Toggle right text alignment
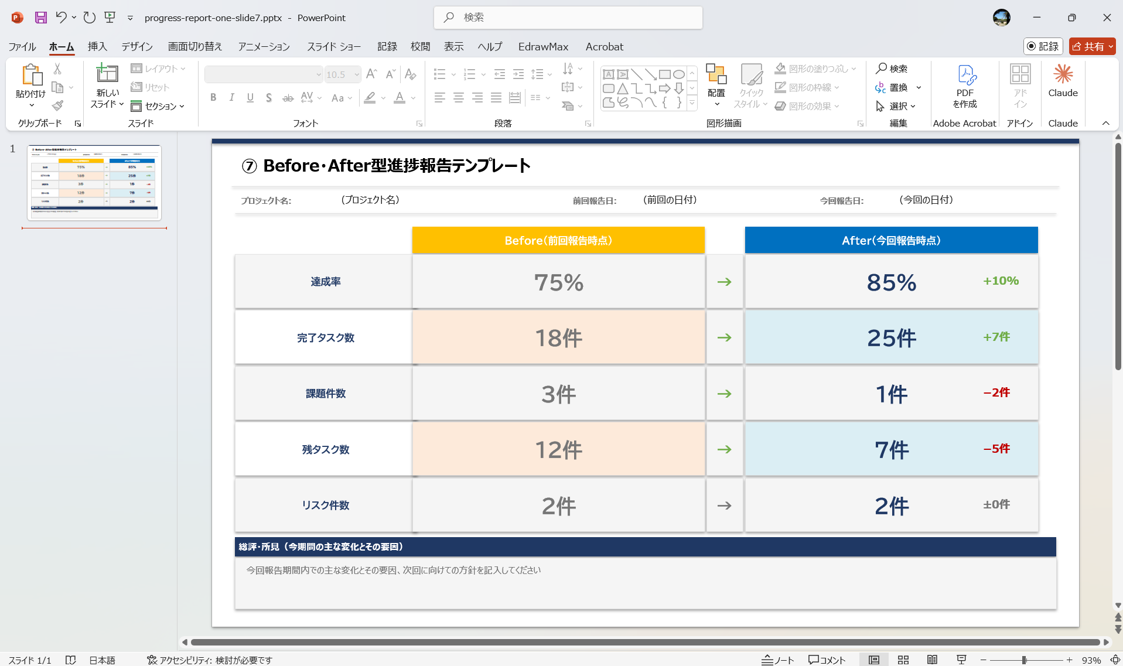1123x666 pixels. coord(477,98)
